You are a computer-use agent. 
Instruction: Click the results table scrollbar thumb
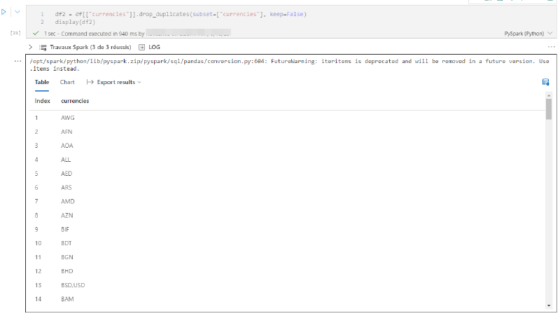[x=549, y=109]
